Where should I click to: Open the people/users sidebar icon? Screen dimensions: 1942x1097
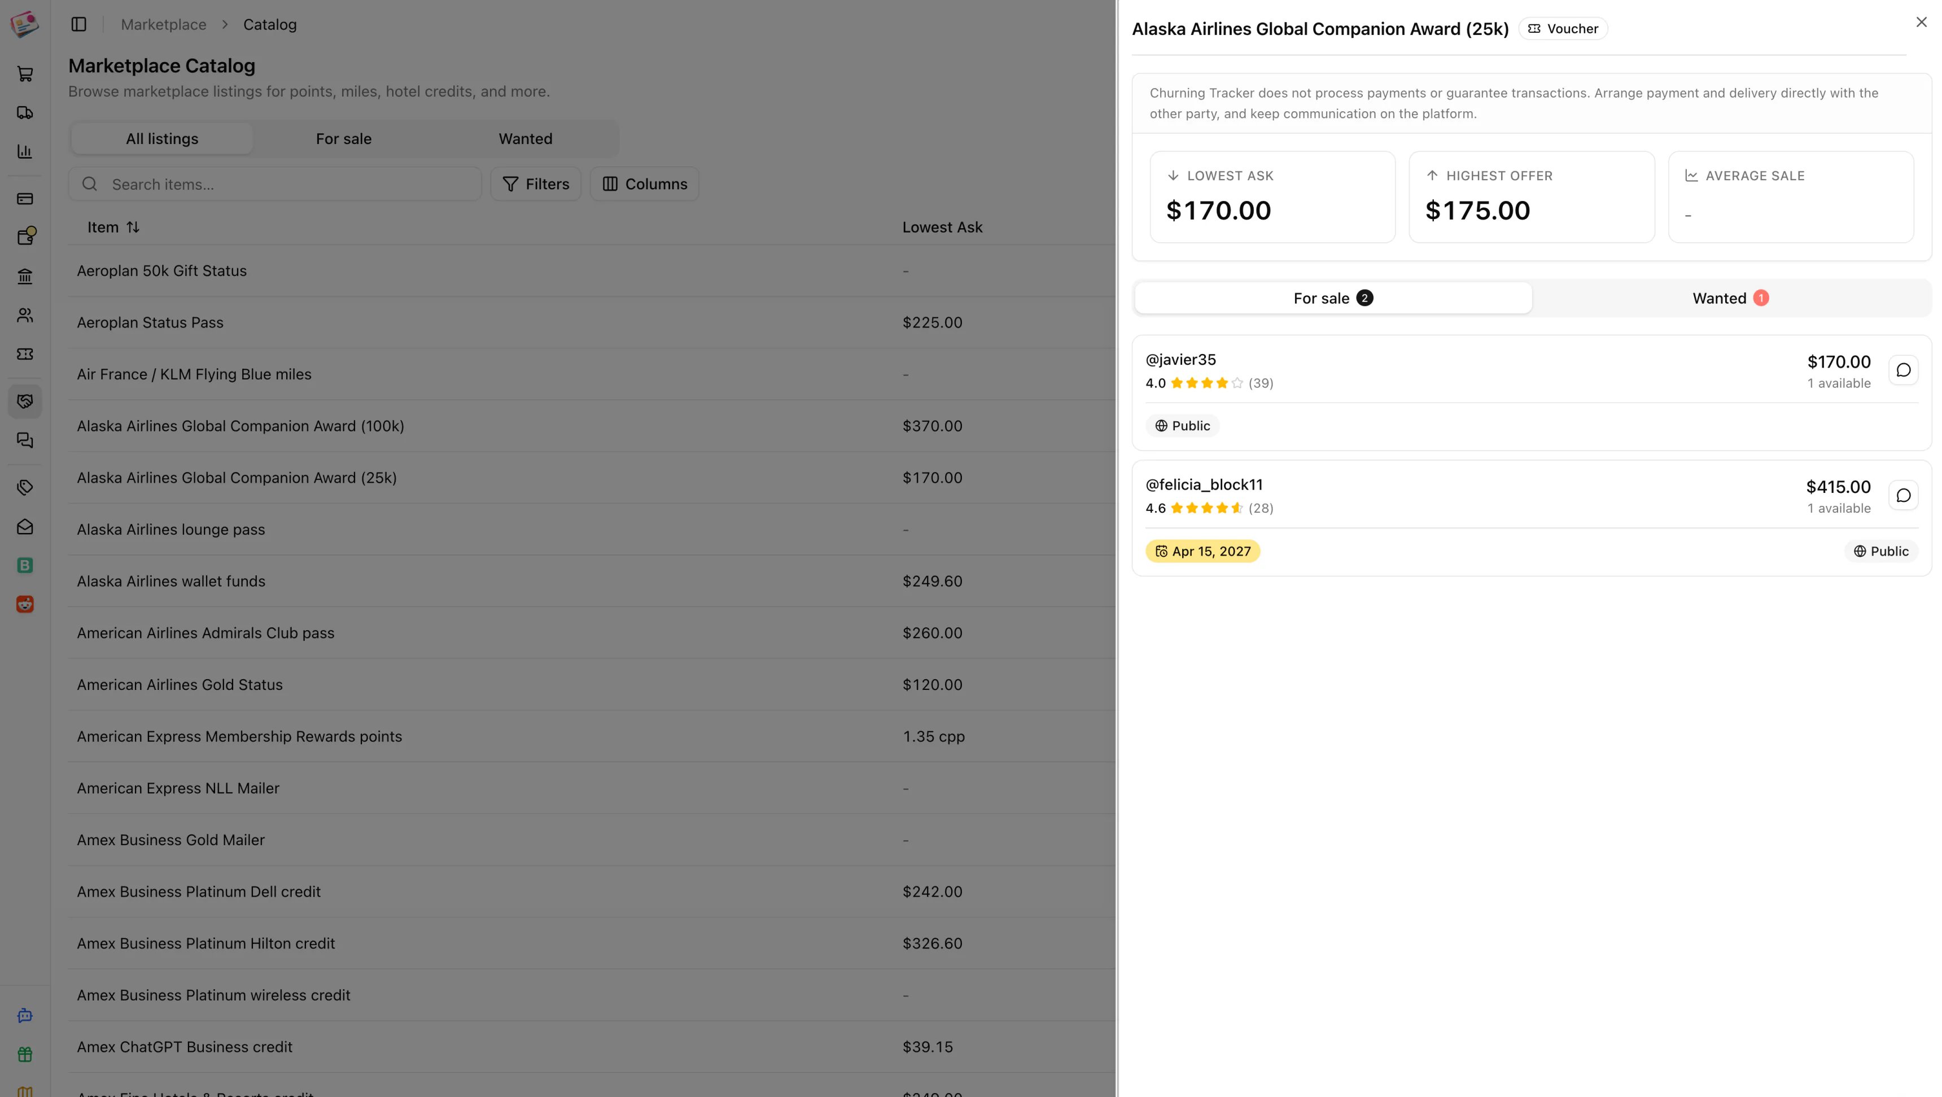pos(25,315)
